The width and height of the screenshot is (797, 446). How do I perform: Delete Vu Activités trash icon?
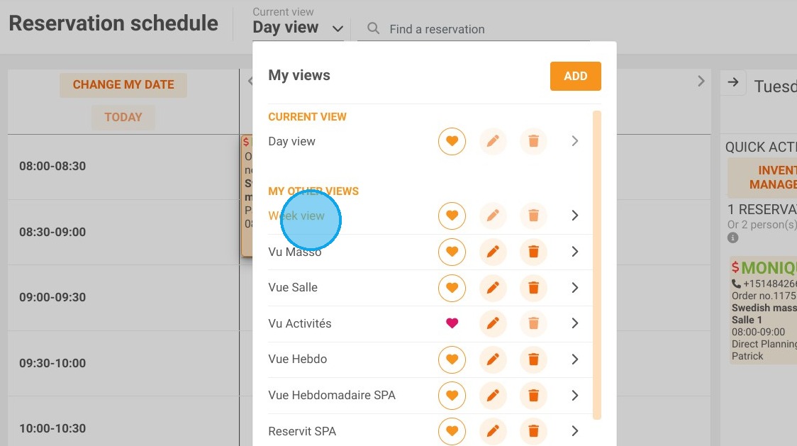(533, 323)
